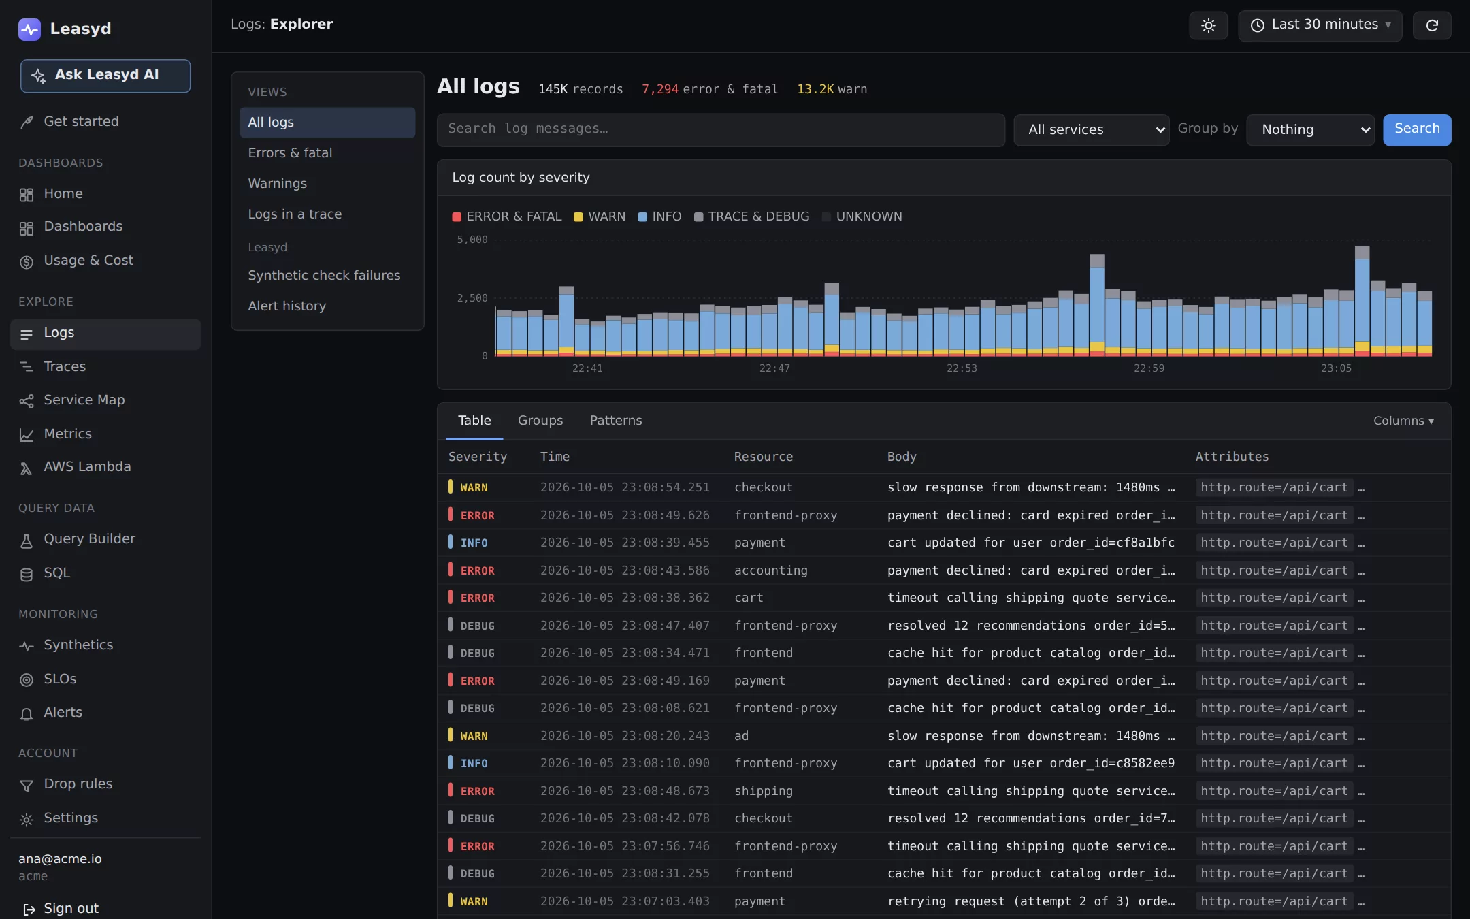Open Home dashboard icon
Screen dimensions: 1470x919
pyautogui.click(x=27, y=195)
